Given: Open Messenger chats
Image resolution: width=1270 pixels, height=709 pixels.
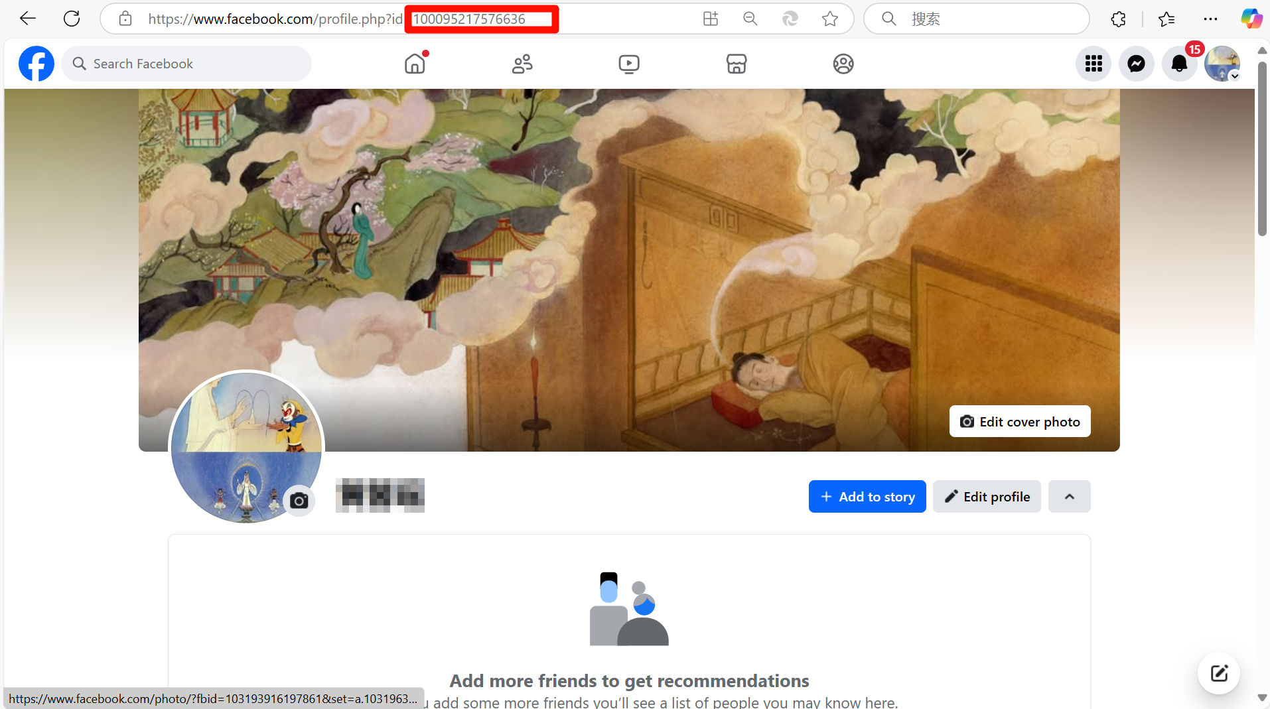Looking at the screenshot, I should click(1137, 64).
